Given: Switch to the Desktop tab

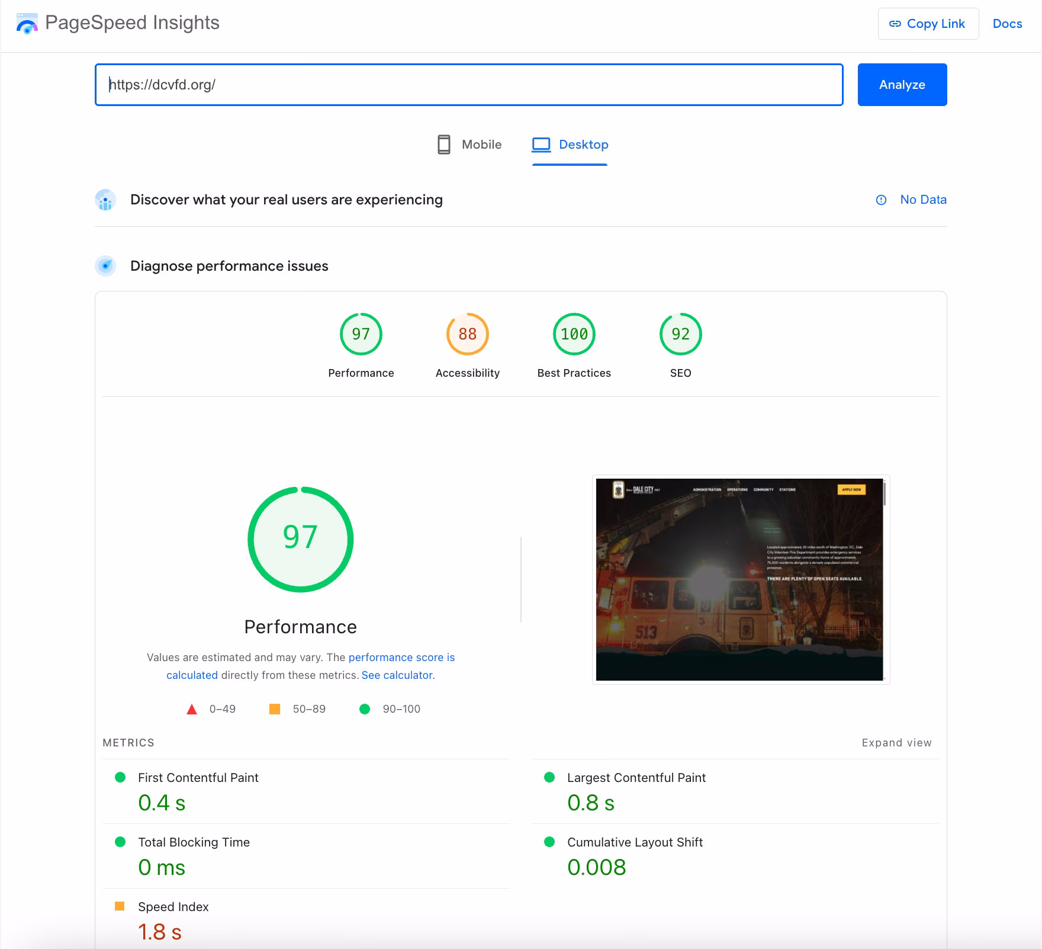Looking at the screenshot, I should pyautogui.click(x=570, y=145).
